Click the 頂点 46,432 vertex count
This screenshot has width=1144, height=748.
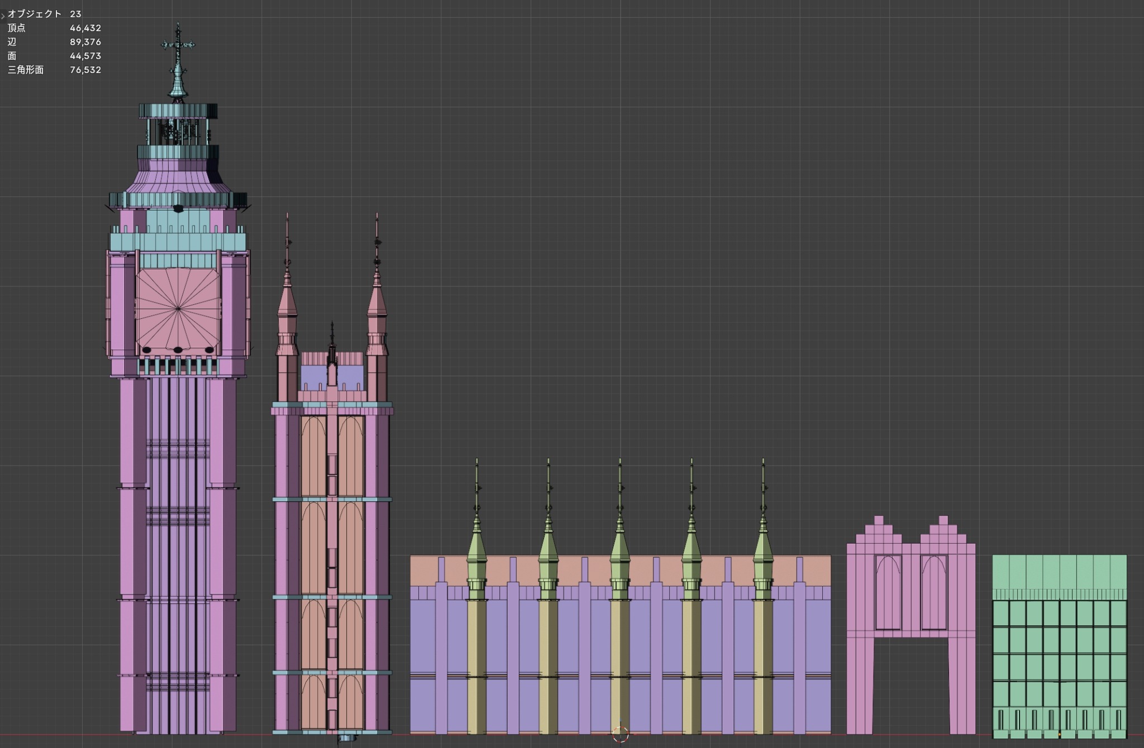(x=54, y=27)
